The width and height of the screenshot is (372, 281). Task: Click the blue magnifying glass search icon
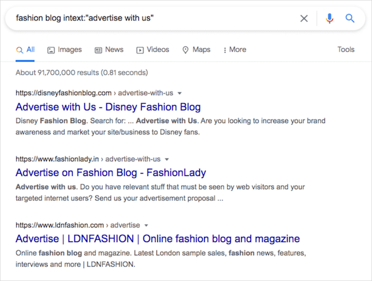tap(350, 18)
